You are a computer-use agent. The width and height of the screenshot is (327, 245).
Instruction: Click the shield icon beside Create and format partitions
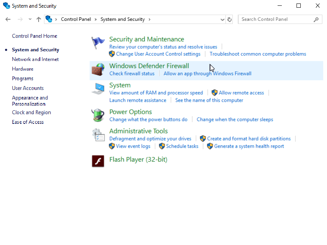tap(203, 139)
